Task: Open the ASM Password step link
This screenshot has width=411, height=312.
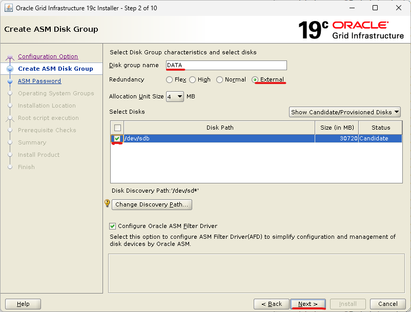Action: tap(39, 81)
